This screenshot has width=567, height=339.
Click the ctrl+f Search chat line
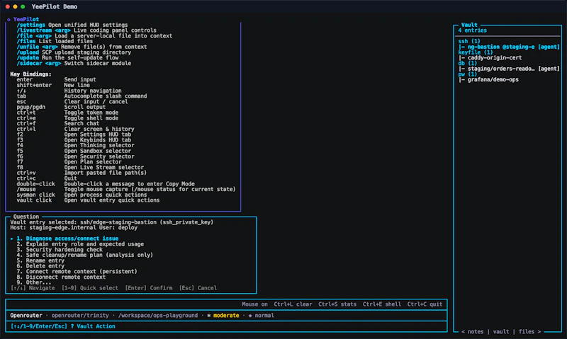pyautogui.click(x=58, y=123)
